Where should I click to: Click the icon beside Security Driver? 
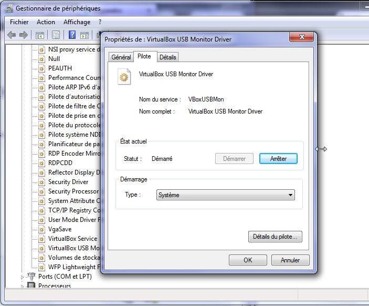click(x=41, y=182)
